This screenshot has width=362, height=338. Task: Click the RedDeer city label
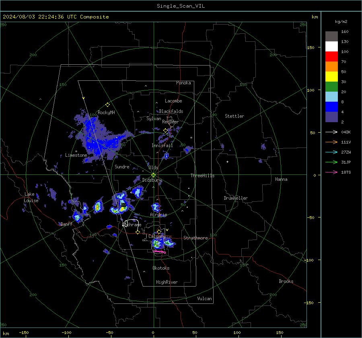point(171,122)
